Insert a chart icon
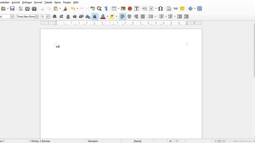 (x=130, y=9)
